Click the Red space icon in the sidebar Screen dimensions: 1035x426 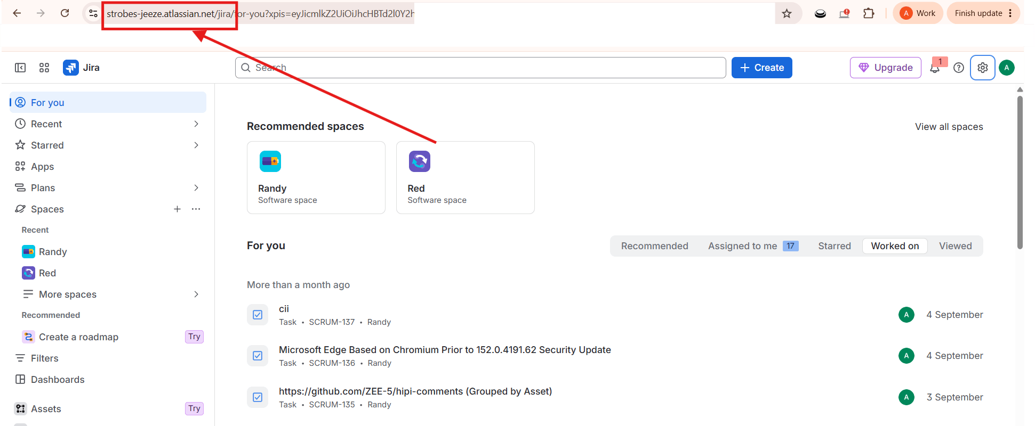point(28,273)
